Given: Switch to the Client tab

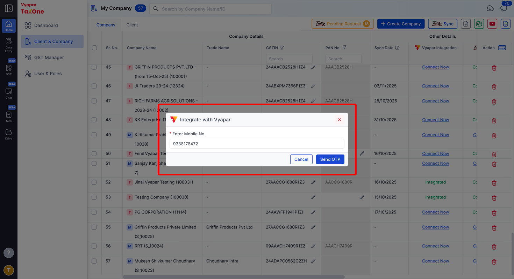Looking at the screenshot, I should coord(132,25).
